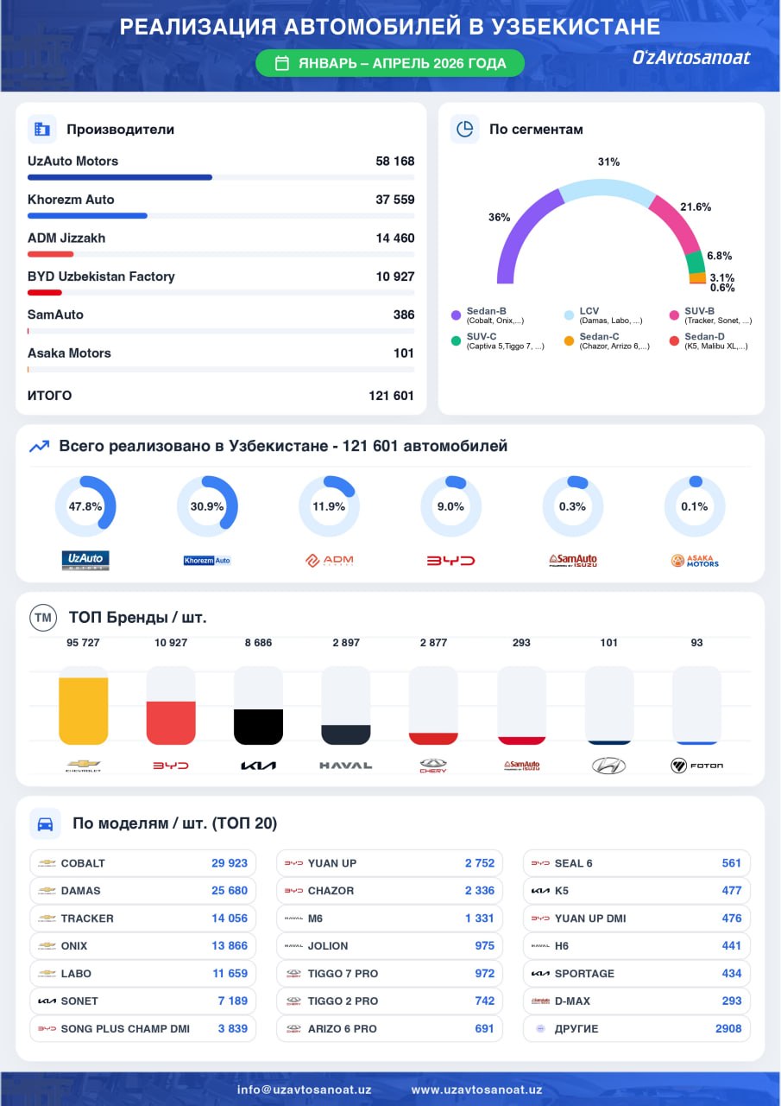The image size is (781, 1106).
Task: Click the Chevrolet logo under the yellow bar
Action: (x=84, y=766)
